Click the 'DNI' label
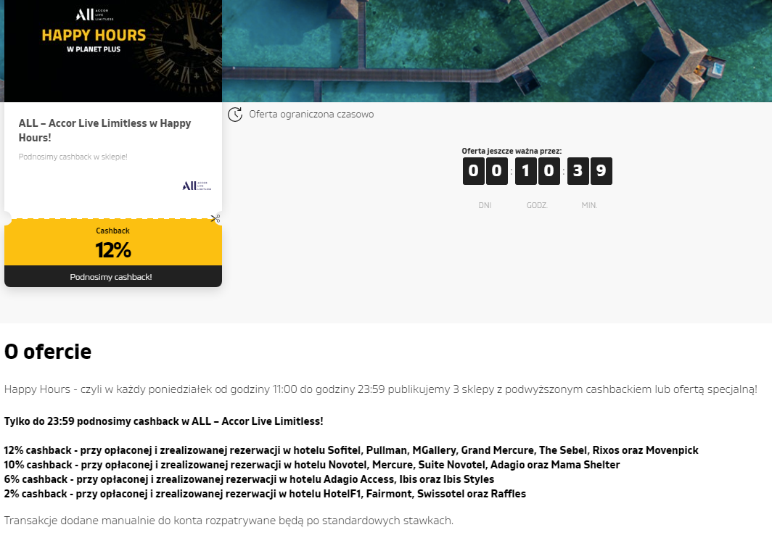772x538 pixels. pos(485,205)
